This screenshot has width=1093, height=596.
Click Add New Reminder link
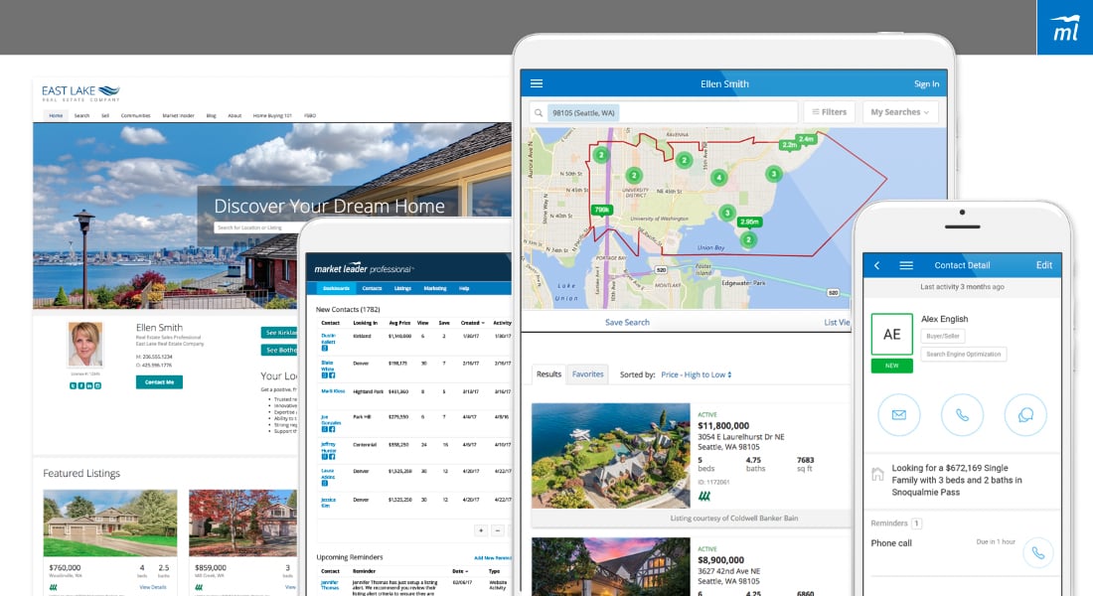[494, 558]
